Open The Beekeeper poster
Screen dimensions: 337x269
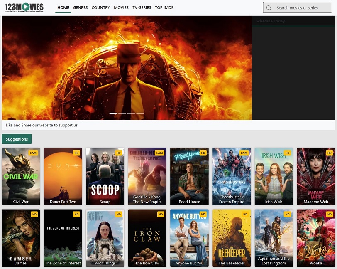click(232, 238)
